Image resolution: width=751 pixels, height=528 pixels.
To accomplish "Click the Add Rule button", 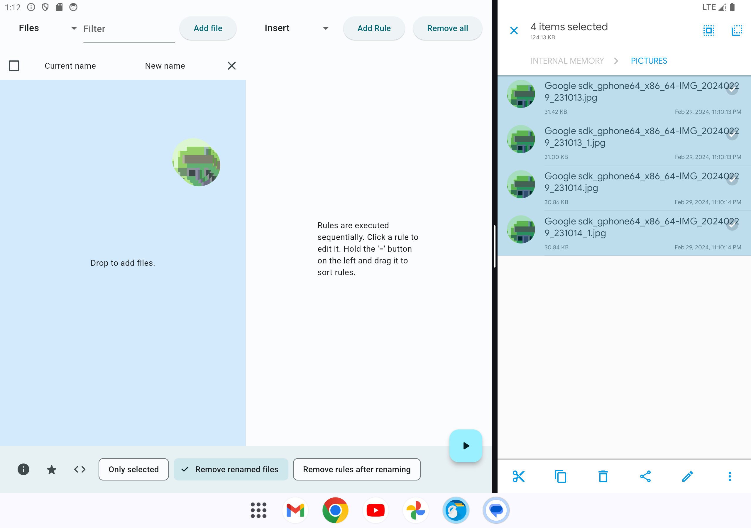I will pyautogui.click(x=373, y=28).
